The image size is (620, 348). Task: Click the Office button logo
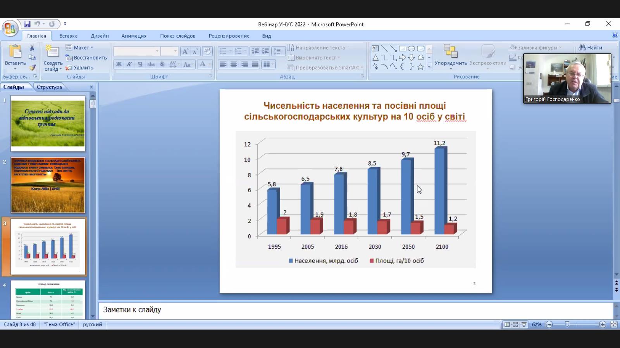[10, 28]
